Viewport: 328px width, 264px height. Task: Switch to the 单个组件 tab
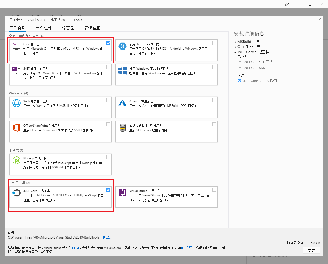43,28
